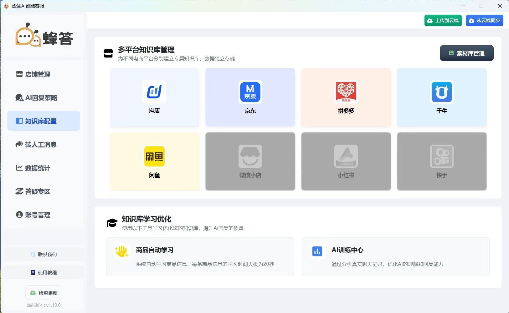Open the 商品自动学习 card
509x313 pixels.
[200, 256]
